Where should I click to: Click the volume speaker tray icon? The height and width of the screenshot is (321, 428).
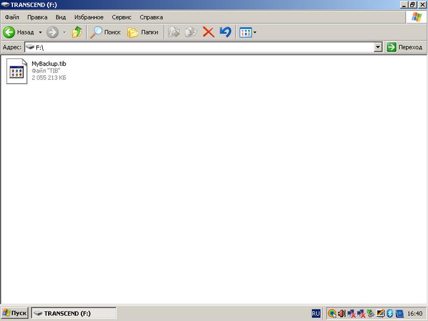point(341,313)
